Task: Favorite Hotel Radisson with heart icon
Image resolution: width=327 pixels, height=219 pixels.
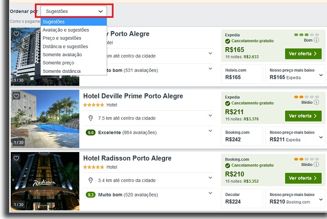Action: 16,158
